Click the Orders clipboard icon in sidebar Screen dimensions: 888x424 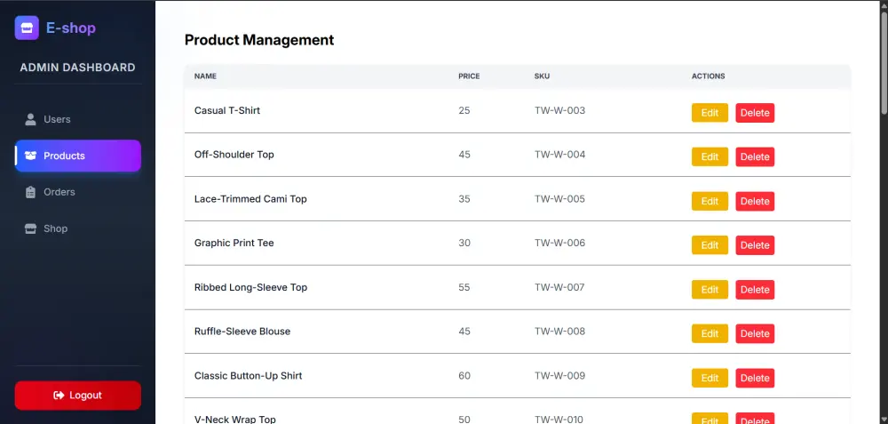[31, 192]
